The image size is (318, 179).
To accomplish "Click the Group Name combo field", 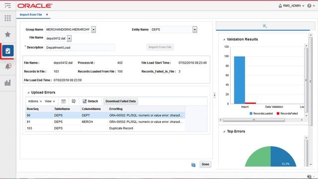I will click(x=68, y=29).
